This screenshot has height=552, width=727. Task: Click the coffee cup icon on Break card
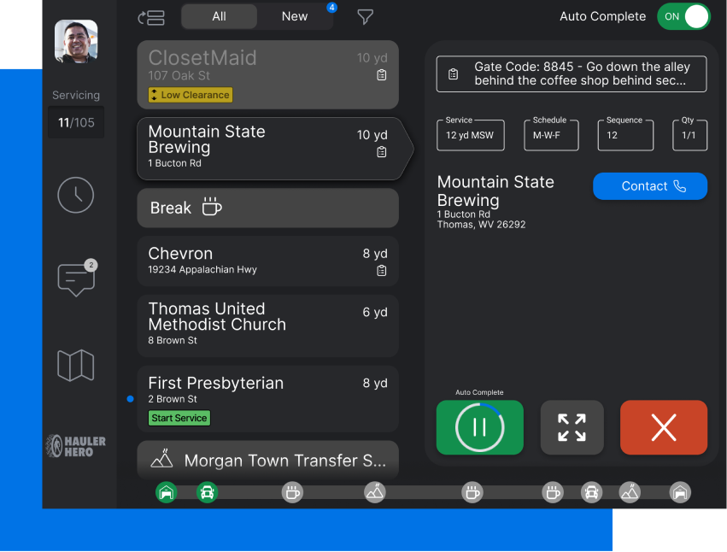click(211, 207)
